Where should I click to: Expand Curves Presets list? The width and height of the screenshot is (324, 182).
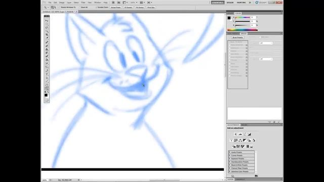pyautogui.click(x=229, y=155)
